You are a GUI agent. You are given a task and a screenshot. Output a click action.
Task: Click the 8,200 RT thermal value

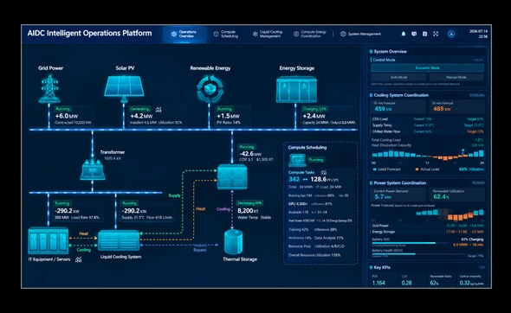[248, 211]
